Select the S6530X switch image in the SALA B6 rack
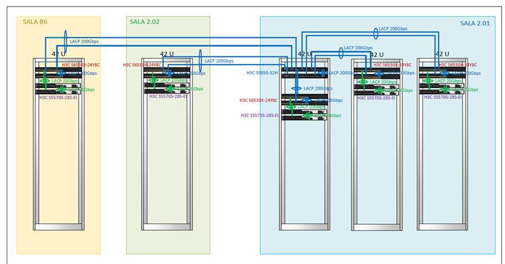 point(58,73)
